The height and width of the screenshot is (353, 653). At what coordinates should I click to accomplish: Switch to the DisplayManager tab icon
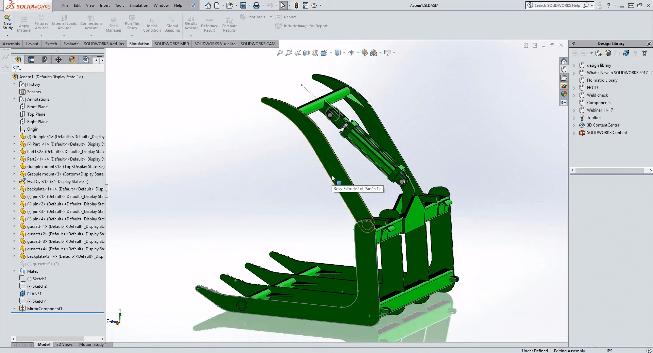point(72,60)
